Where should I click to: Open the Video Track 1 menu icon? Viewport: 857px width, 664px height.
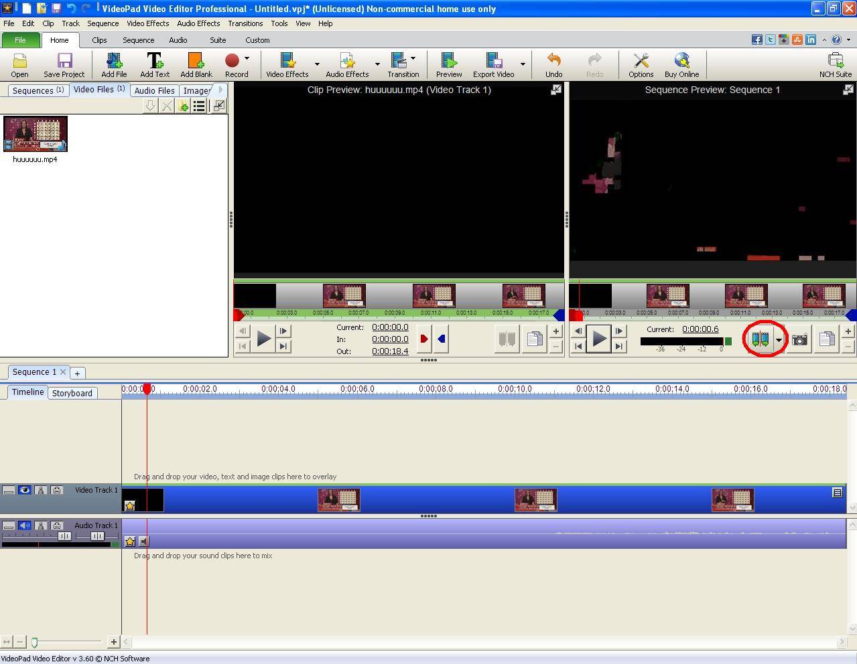point(837,493)
